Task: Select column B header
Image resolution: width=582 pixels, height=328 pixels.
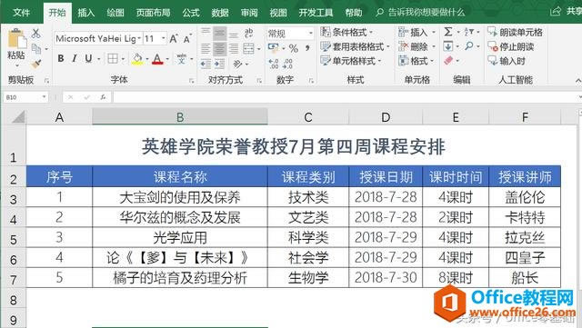Action: click(x=180, y=117)
